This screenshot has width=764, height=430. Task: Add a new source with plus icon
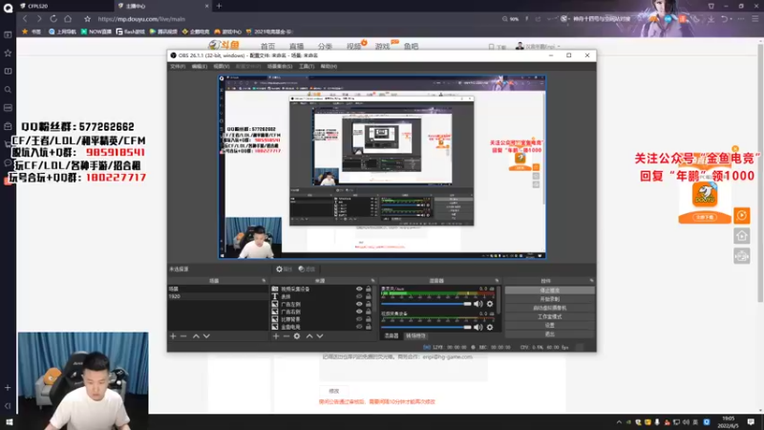(x=276, y=336)
